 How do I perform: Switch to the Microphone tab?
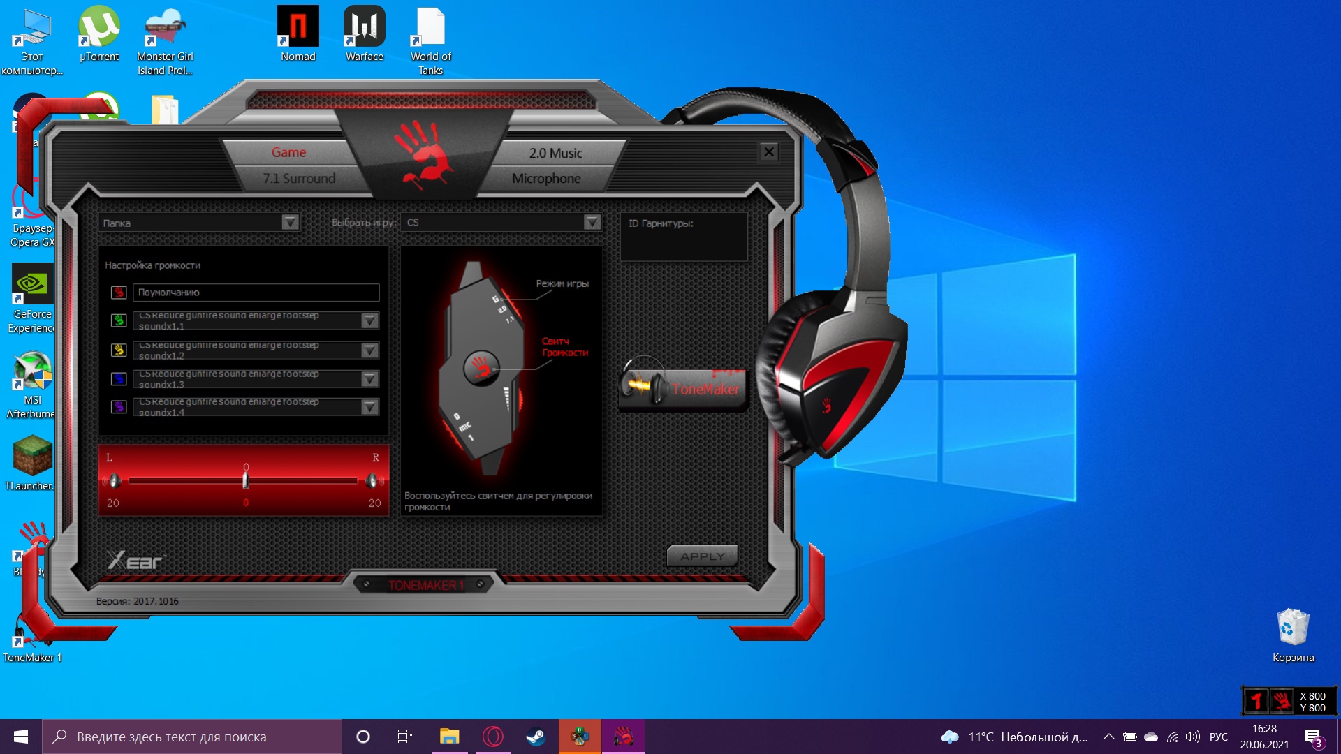(546, 179)
